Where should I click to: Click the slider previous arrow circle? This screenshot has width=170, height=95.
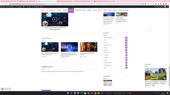(55, 19)
